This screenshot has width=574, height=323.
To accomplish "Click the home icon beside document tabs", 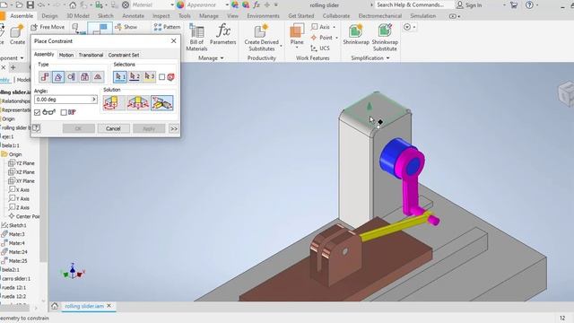I will [55, 306].
